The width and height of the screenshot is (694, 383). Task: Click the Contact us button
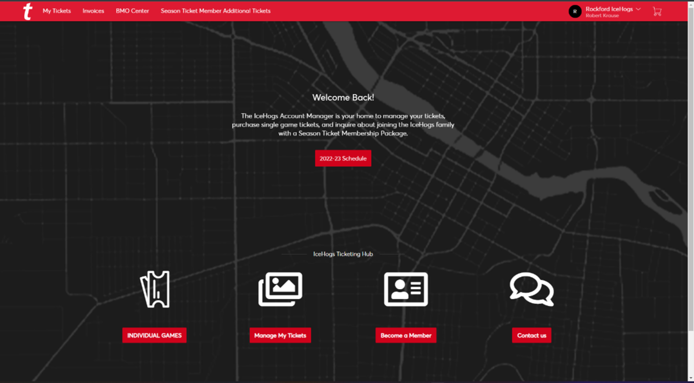pos(531,335)
